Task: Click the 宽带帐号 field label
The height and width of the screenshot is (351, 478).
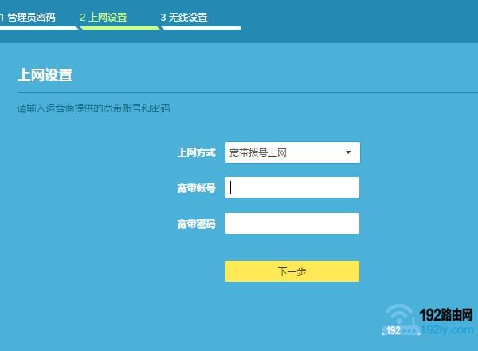Action: click(196, 188)
